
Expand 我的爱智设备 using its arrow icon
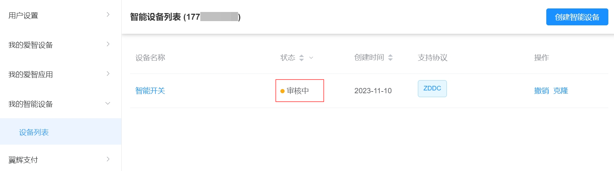(108, 44)
